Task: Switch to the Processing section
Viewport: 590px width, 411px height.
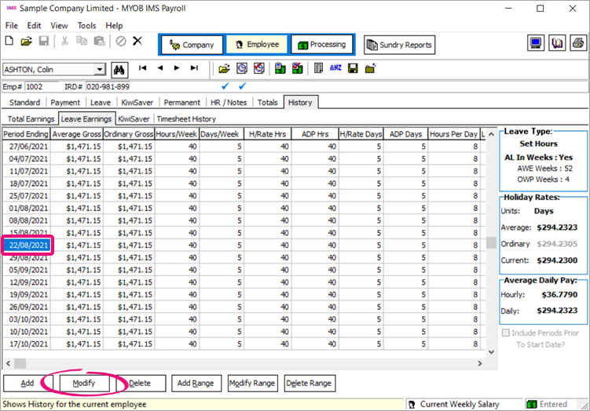Action: [x=321, y=45]
